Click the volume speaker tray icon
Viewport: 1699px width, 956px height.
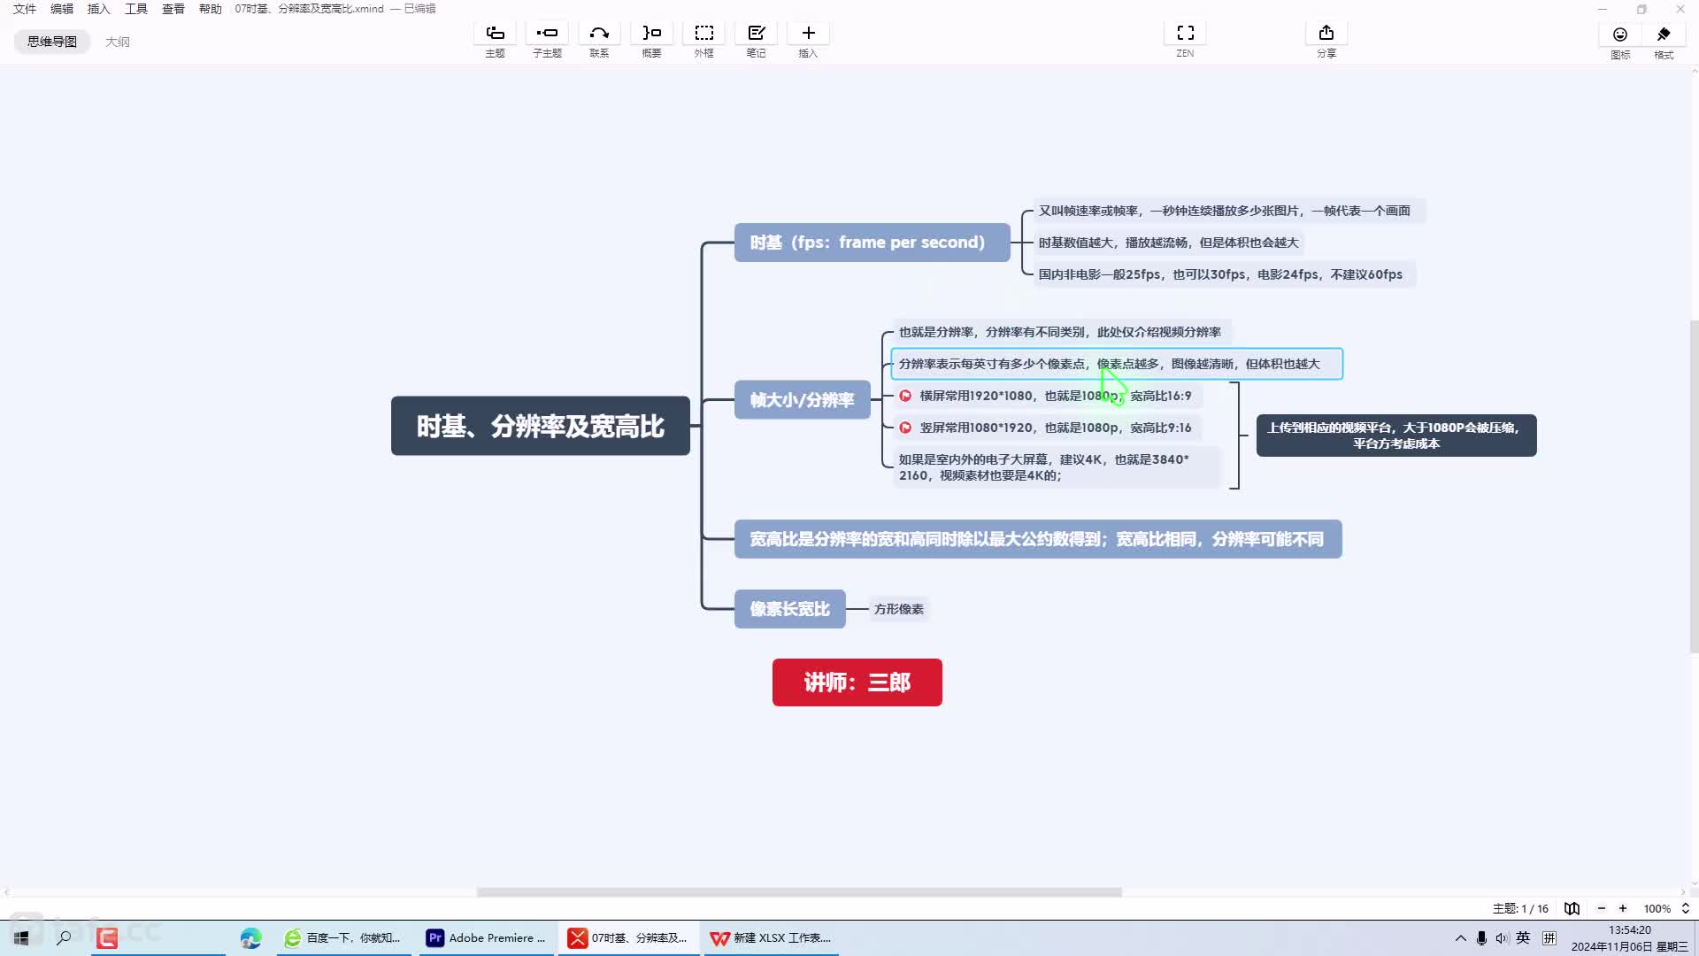coord(1502,937)
